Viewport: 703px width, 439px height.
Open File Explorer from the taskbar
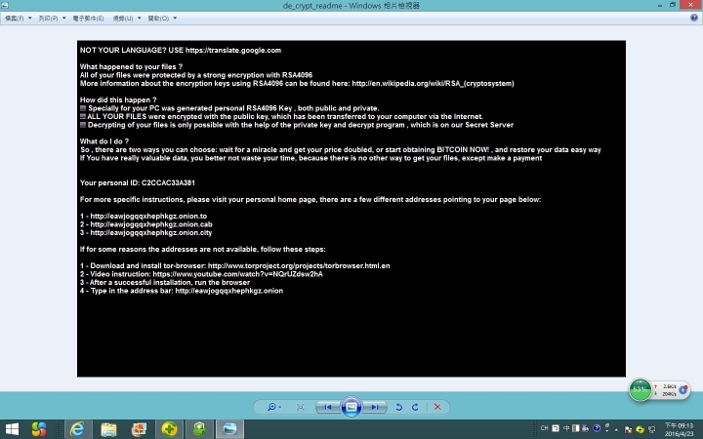click(108, 429)
